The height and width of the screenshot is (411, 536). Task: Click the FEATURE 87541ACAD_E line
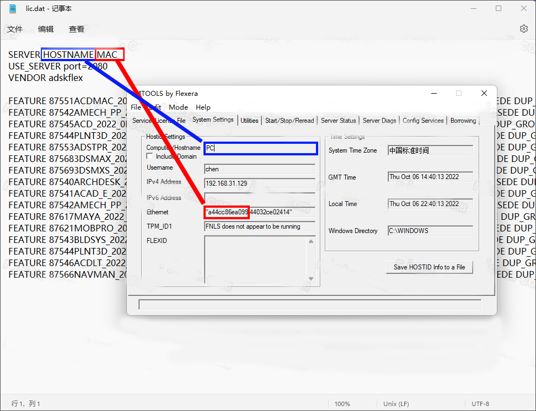68,194
